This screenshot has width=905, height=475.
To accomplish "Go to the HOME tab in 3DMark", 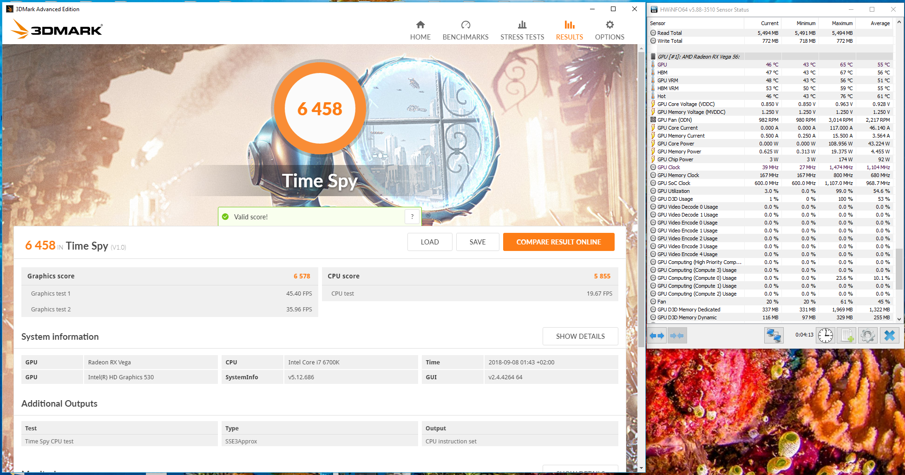I will pyautogui.click(x=420, y=31).
